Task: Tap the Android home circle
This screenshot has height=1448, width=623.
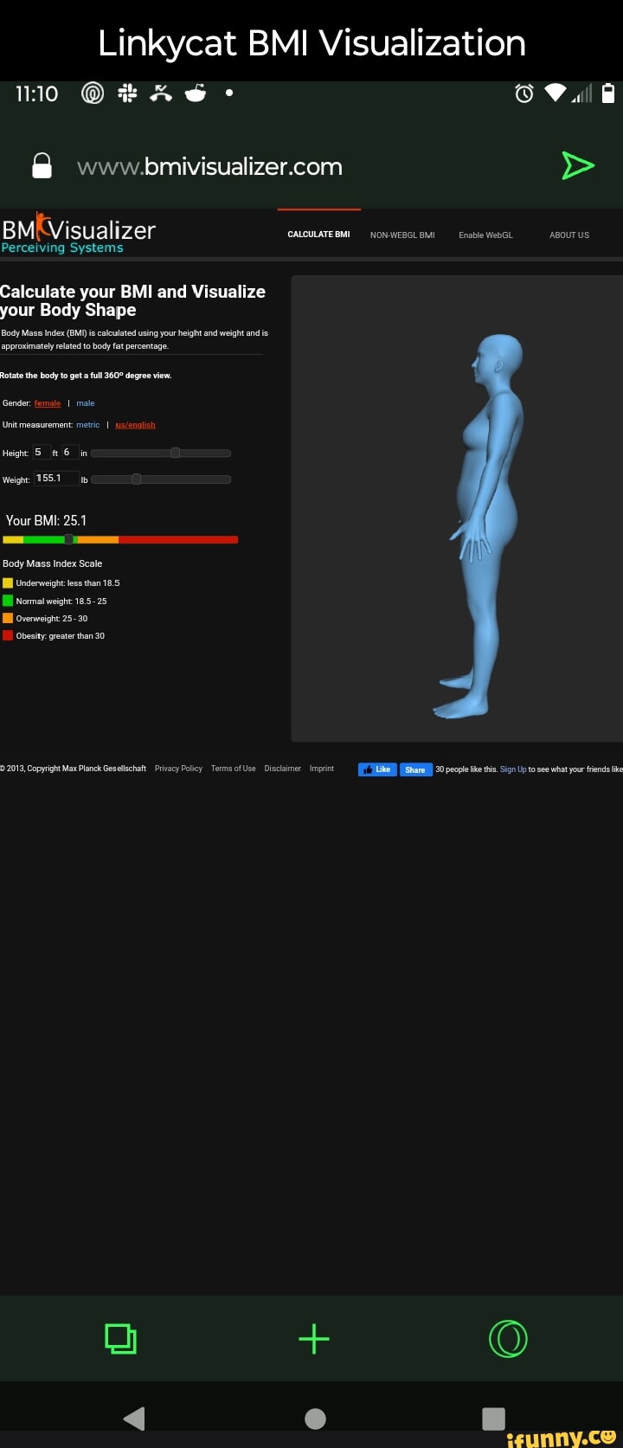Action: pos(316,1418)
